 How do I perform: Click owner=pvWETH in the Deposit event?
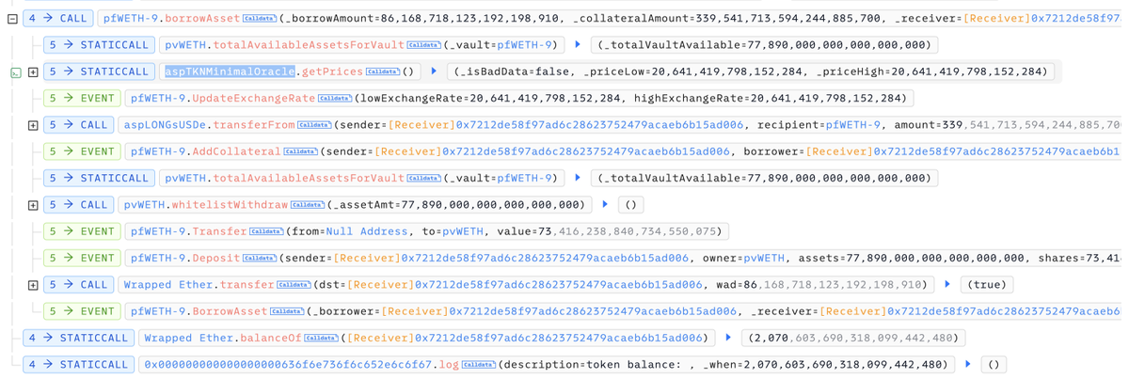tap(744, 258)
